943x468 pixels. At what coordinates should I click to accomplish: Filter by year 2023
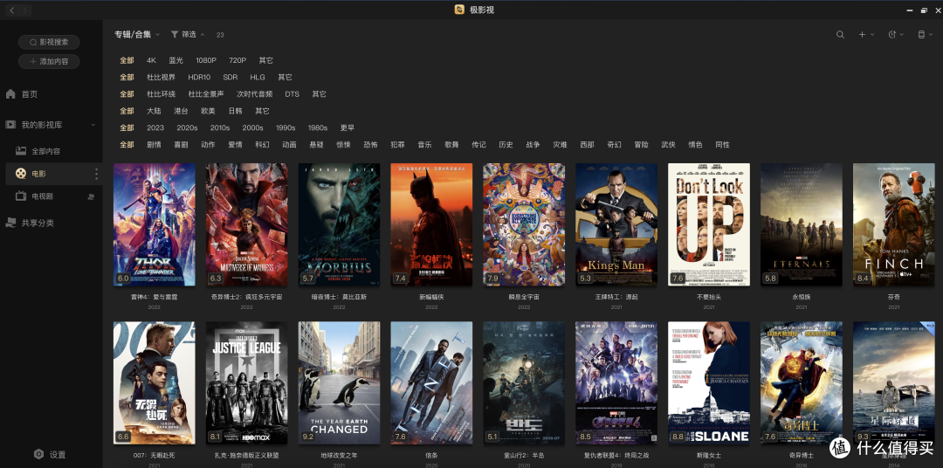[155, 127]
